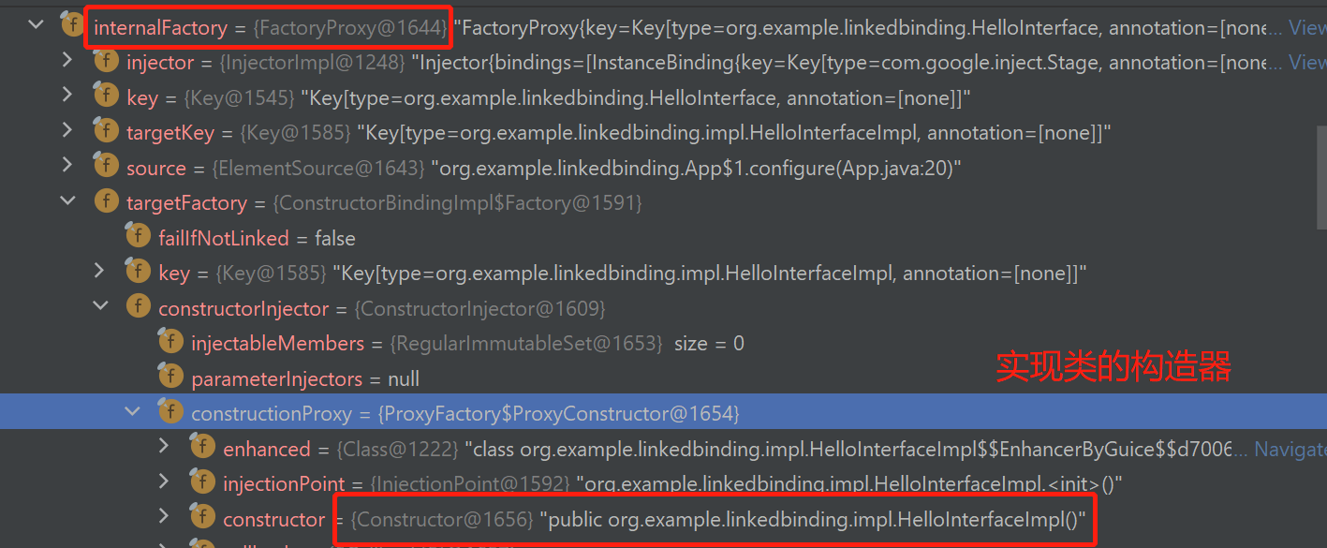Collapse the internalFactory node
1327x548 pixels.
coord(36,24)
